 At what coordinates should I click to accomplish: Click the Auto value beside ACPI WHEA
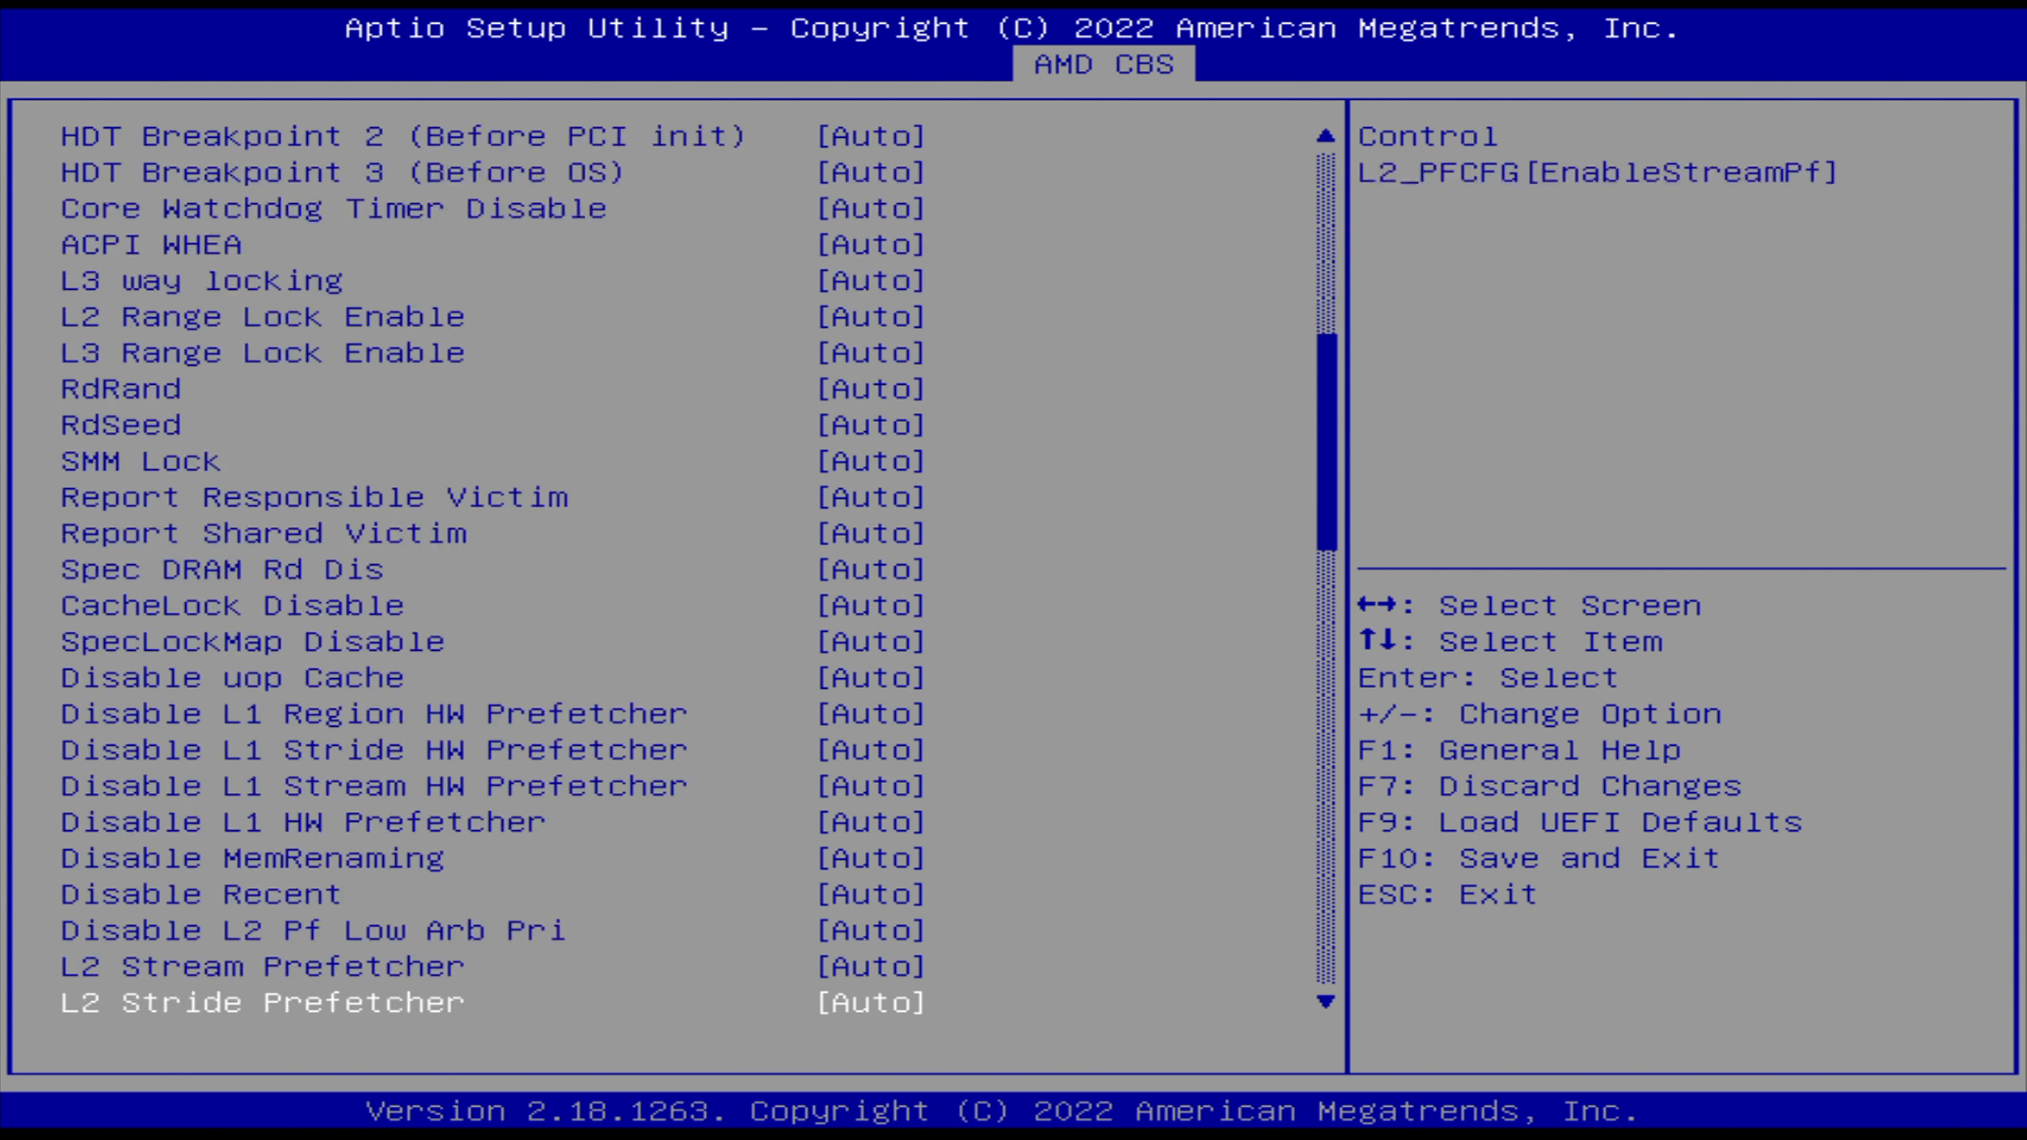click(871, 245)
